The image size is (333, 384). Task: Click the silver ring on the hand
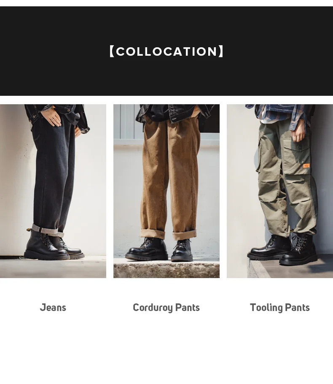52,119
